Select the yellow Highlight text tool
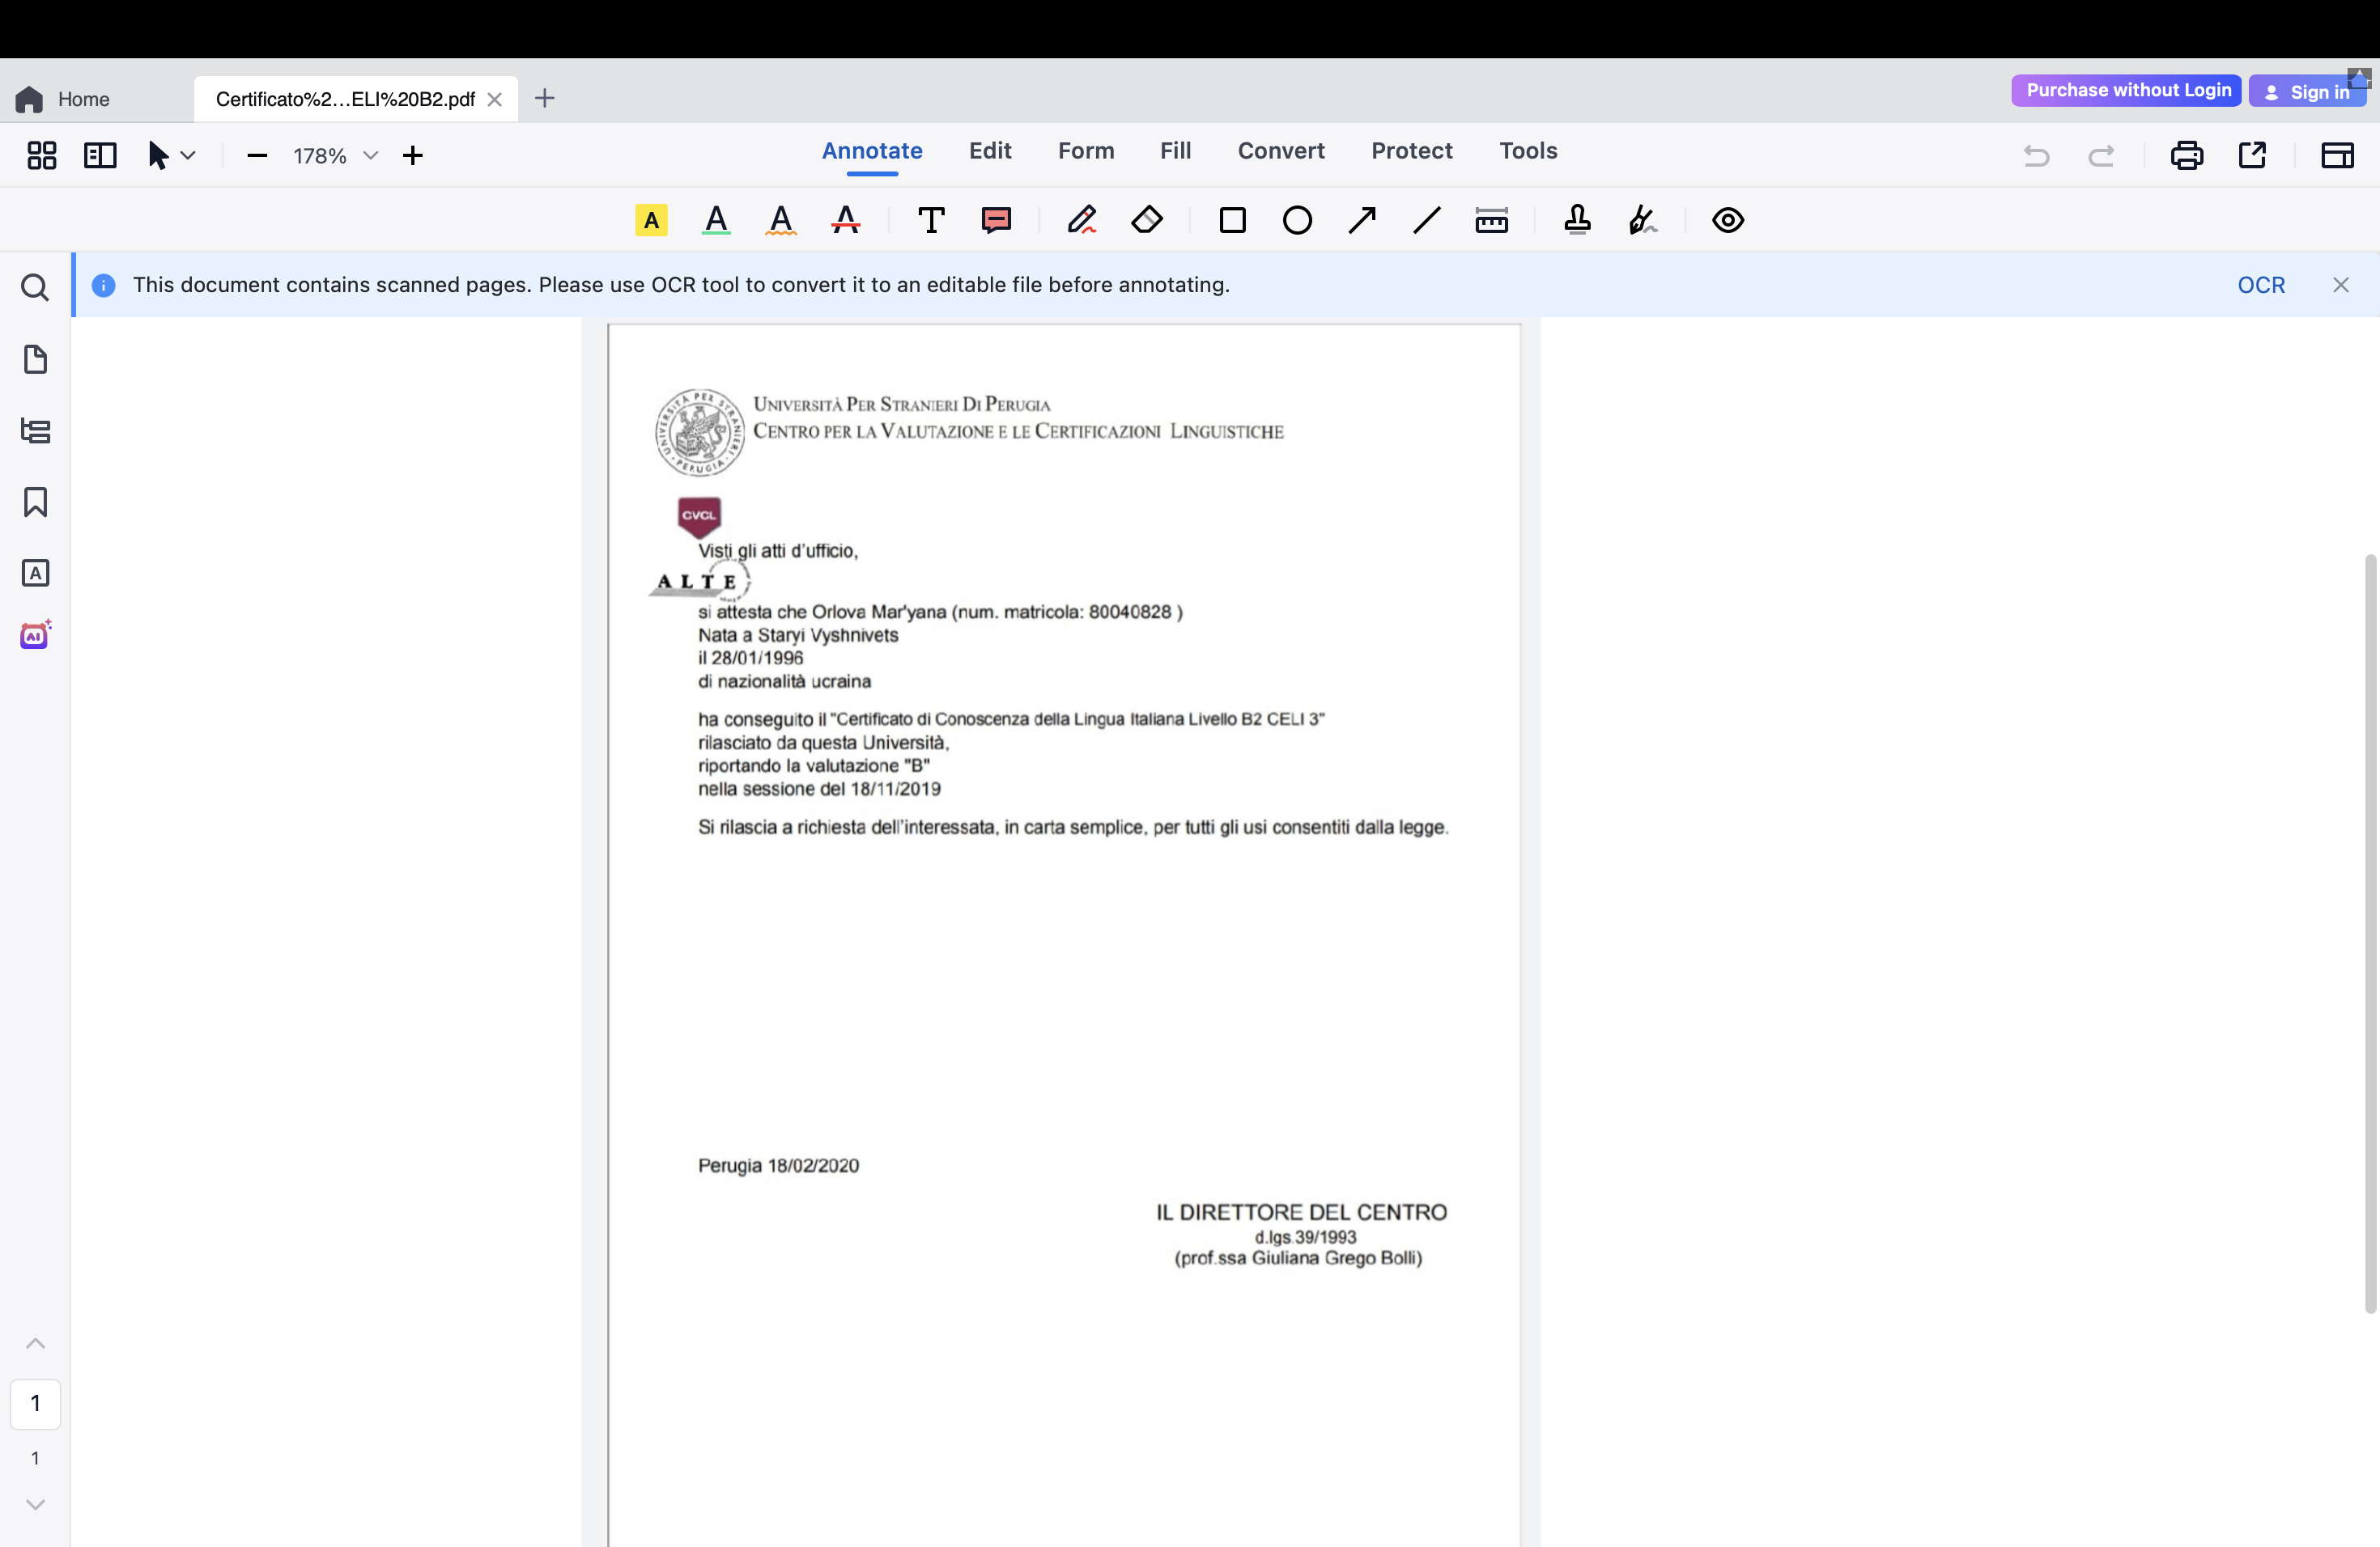 651,220
